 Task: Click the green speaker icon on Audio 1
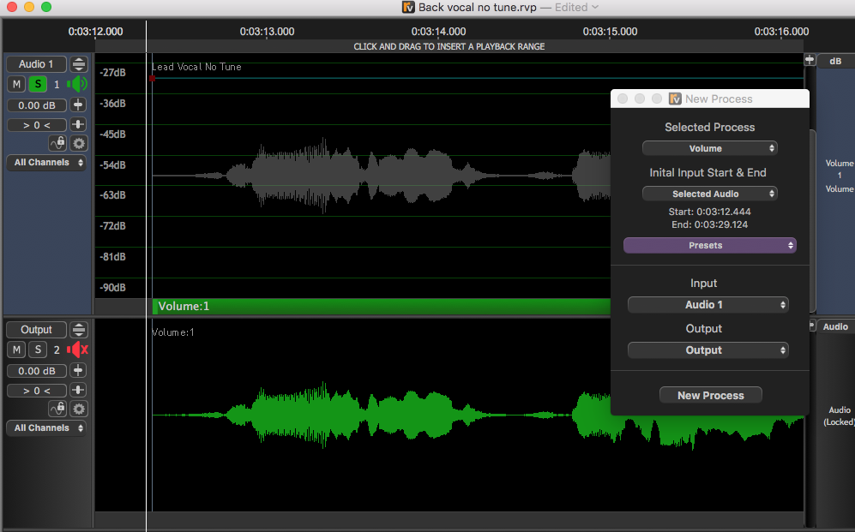point(78,84)
